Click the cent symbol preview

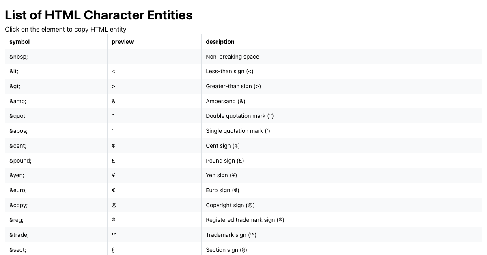pos(113,146)
